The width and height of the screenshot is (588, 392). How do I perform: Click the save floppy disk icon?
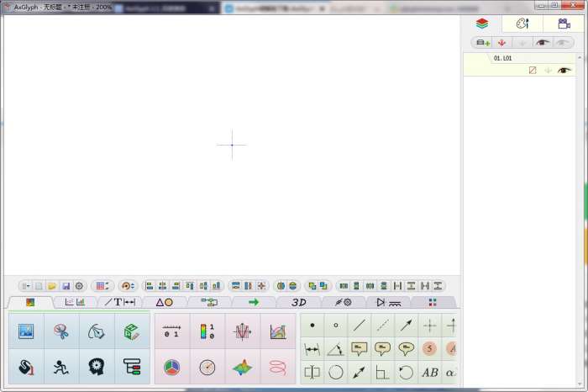pos(66,286)
